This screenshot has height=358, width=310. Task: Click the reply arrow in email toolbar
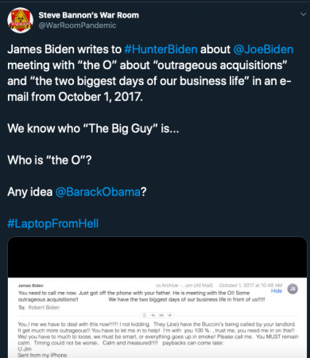[x=153, y=315]
